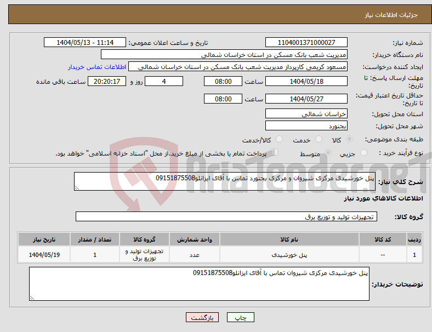Click the گروه کالا field تجهیزات تولید و توزیع برق
432x332 pixels.
click(x=226, y=216)
